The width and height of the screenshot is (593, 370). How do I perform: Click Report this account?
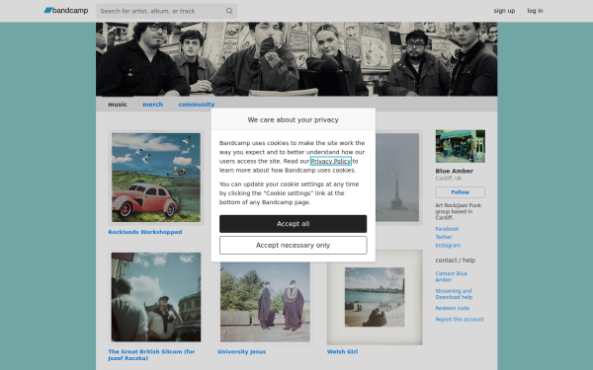[x=460, y=320]
